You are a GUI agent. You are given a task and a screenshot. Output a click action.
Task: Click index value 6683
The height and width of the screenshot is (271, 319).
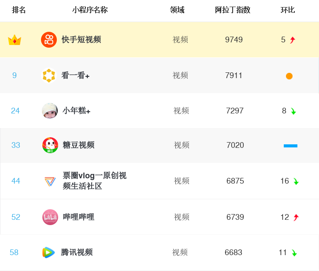tap(234, 252)
